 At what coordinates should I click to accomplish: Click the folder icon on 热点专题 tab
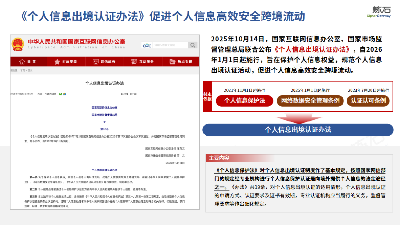[172, 62]
